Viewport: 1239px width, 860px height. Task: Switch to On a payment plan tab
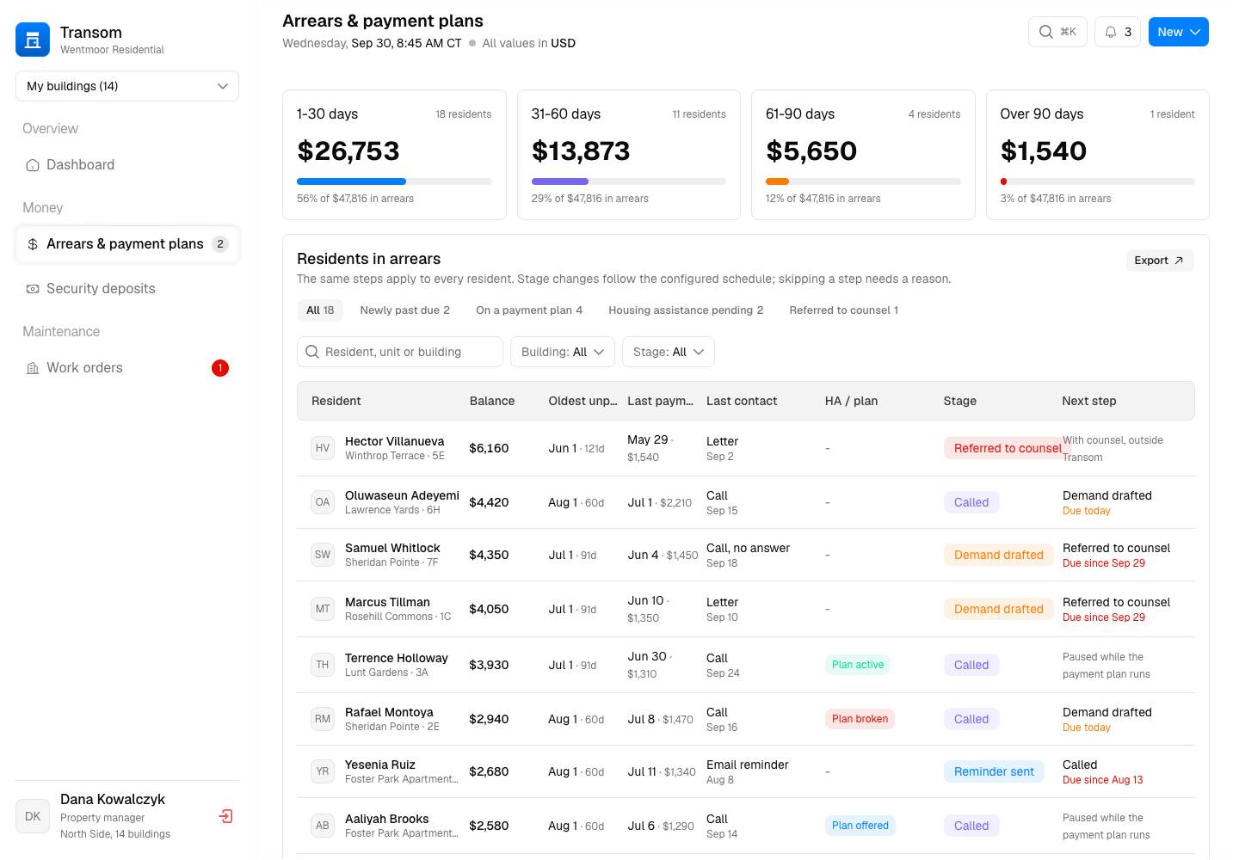tap(529, 310)
